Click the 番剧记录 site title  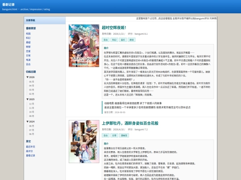pos(8,4)
